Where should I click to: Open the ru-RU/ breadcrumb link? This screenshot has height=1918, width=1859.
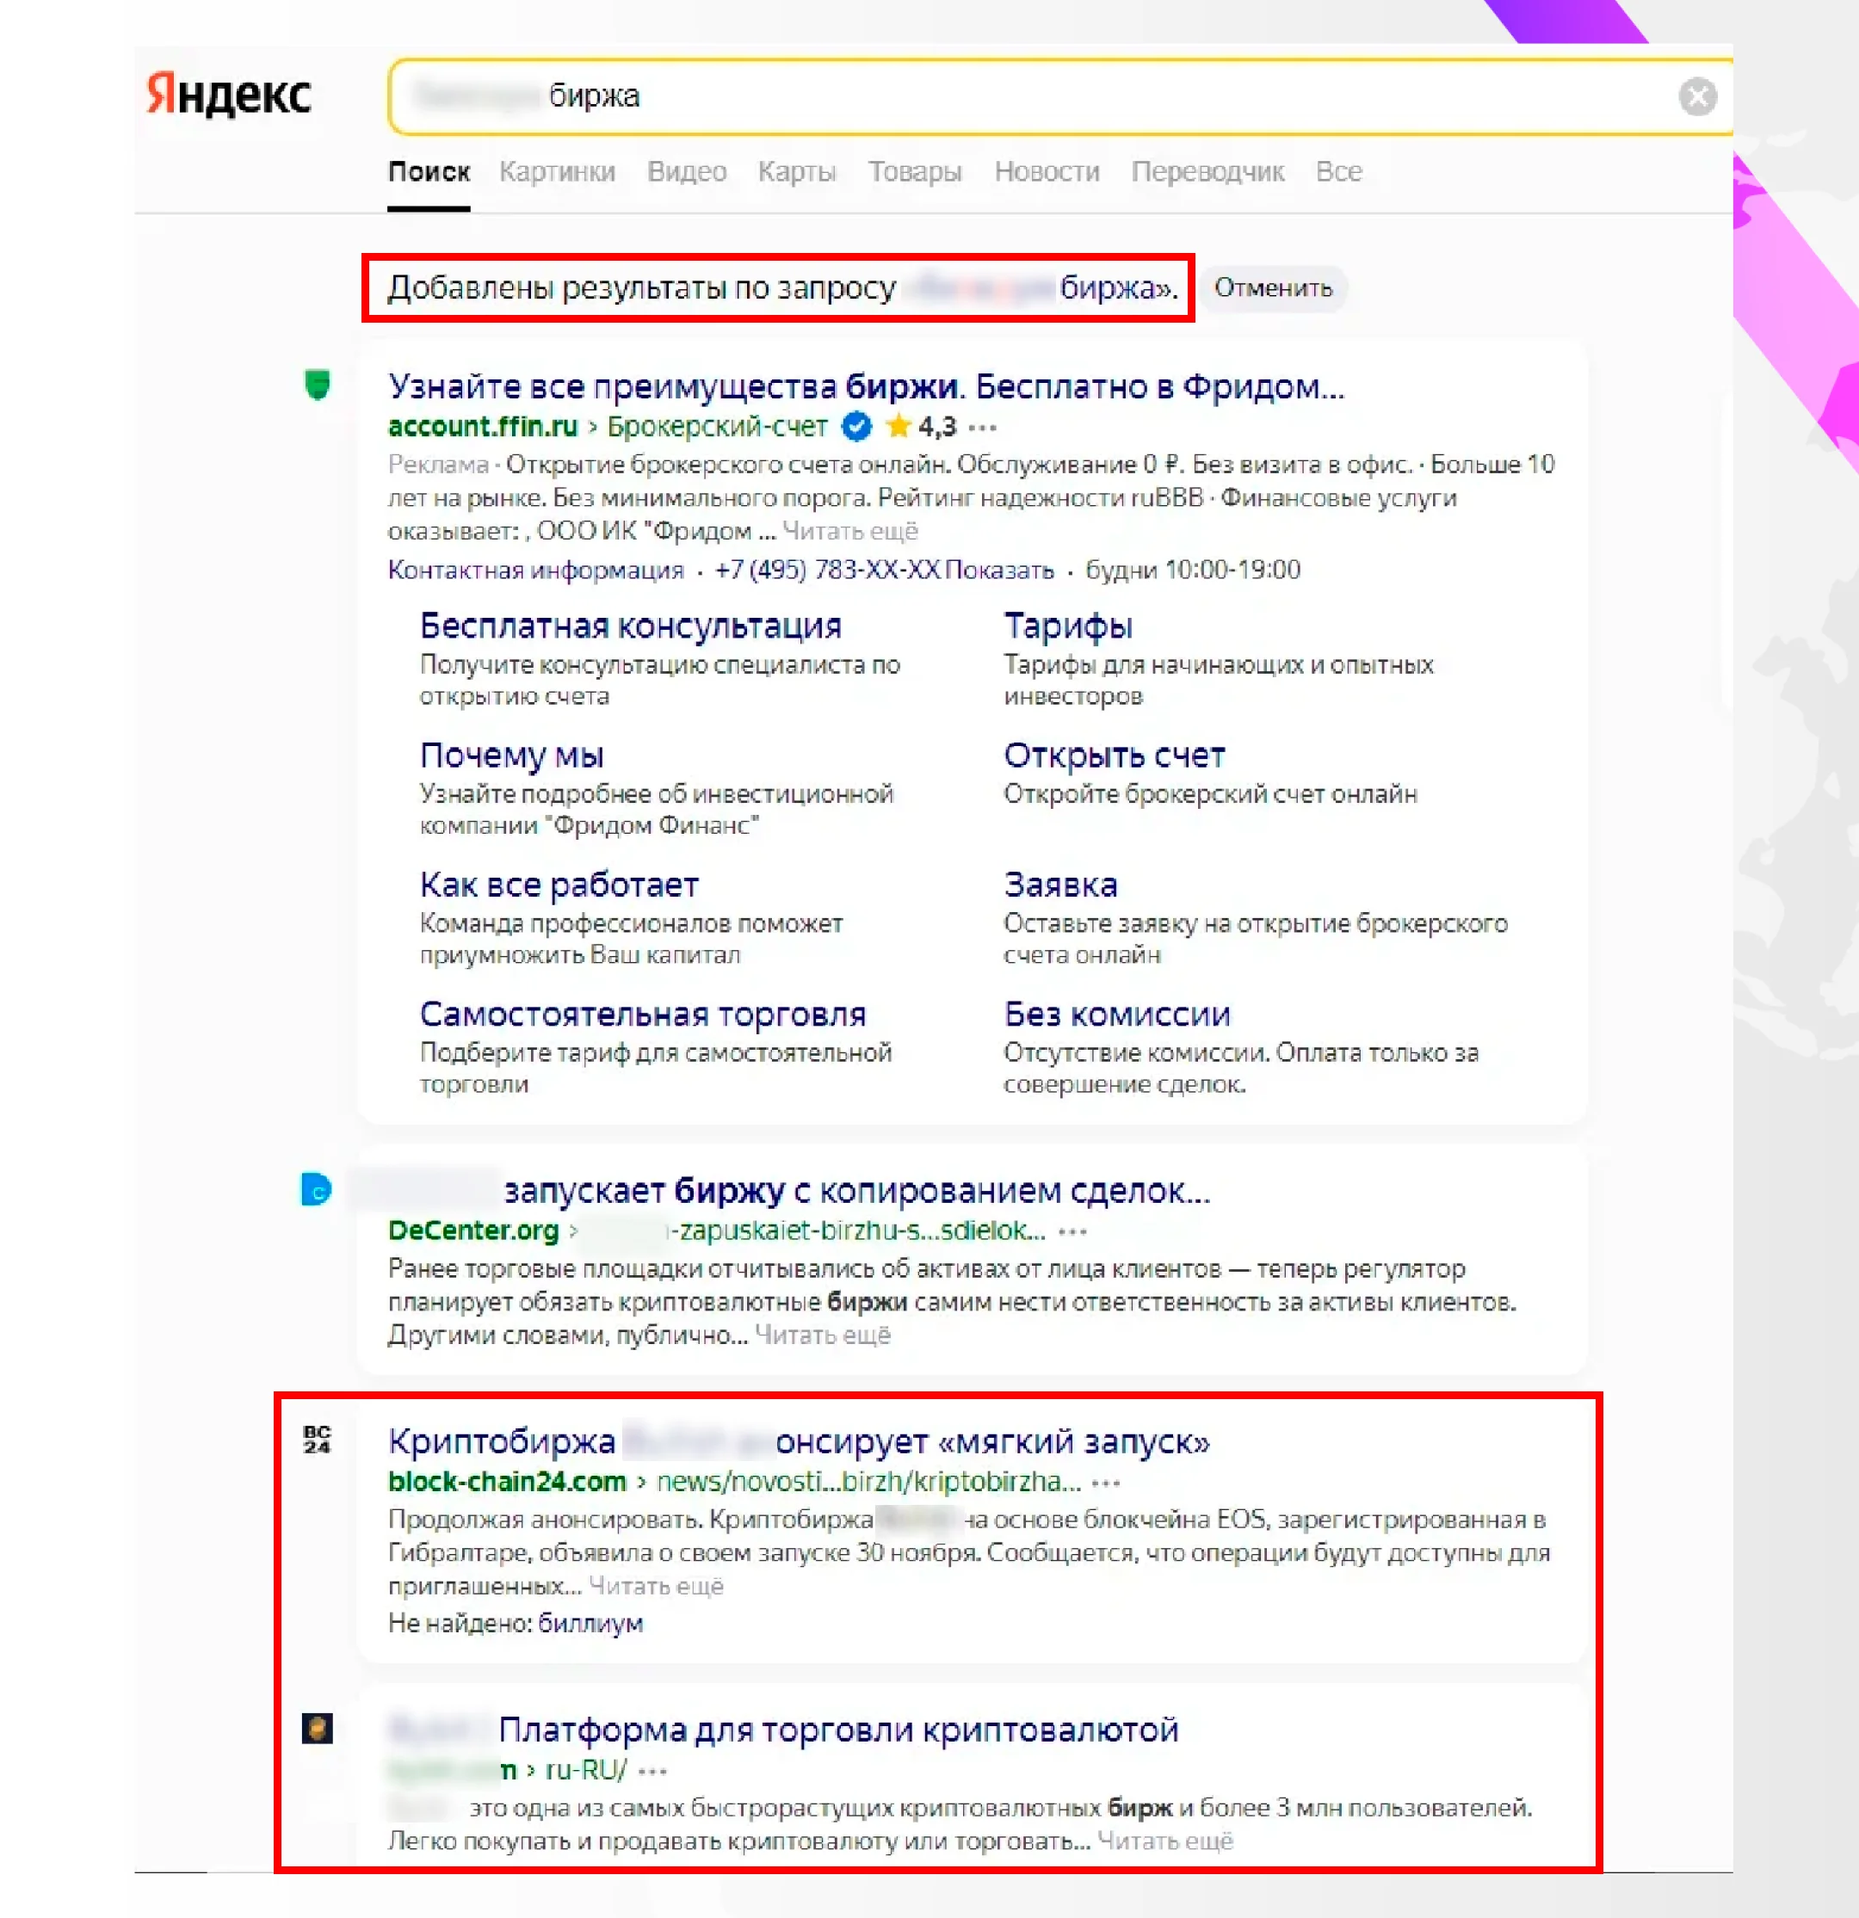point(585,1770)
